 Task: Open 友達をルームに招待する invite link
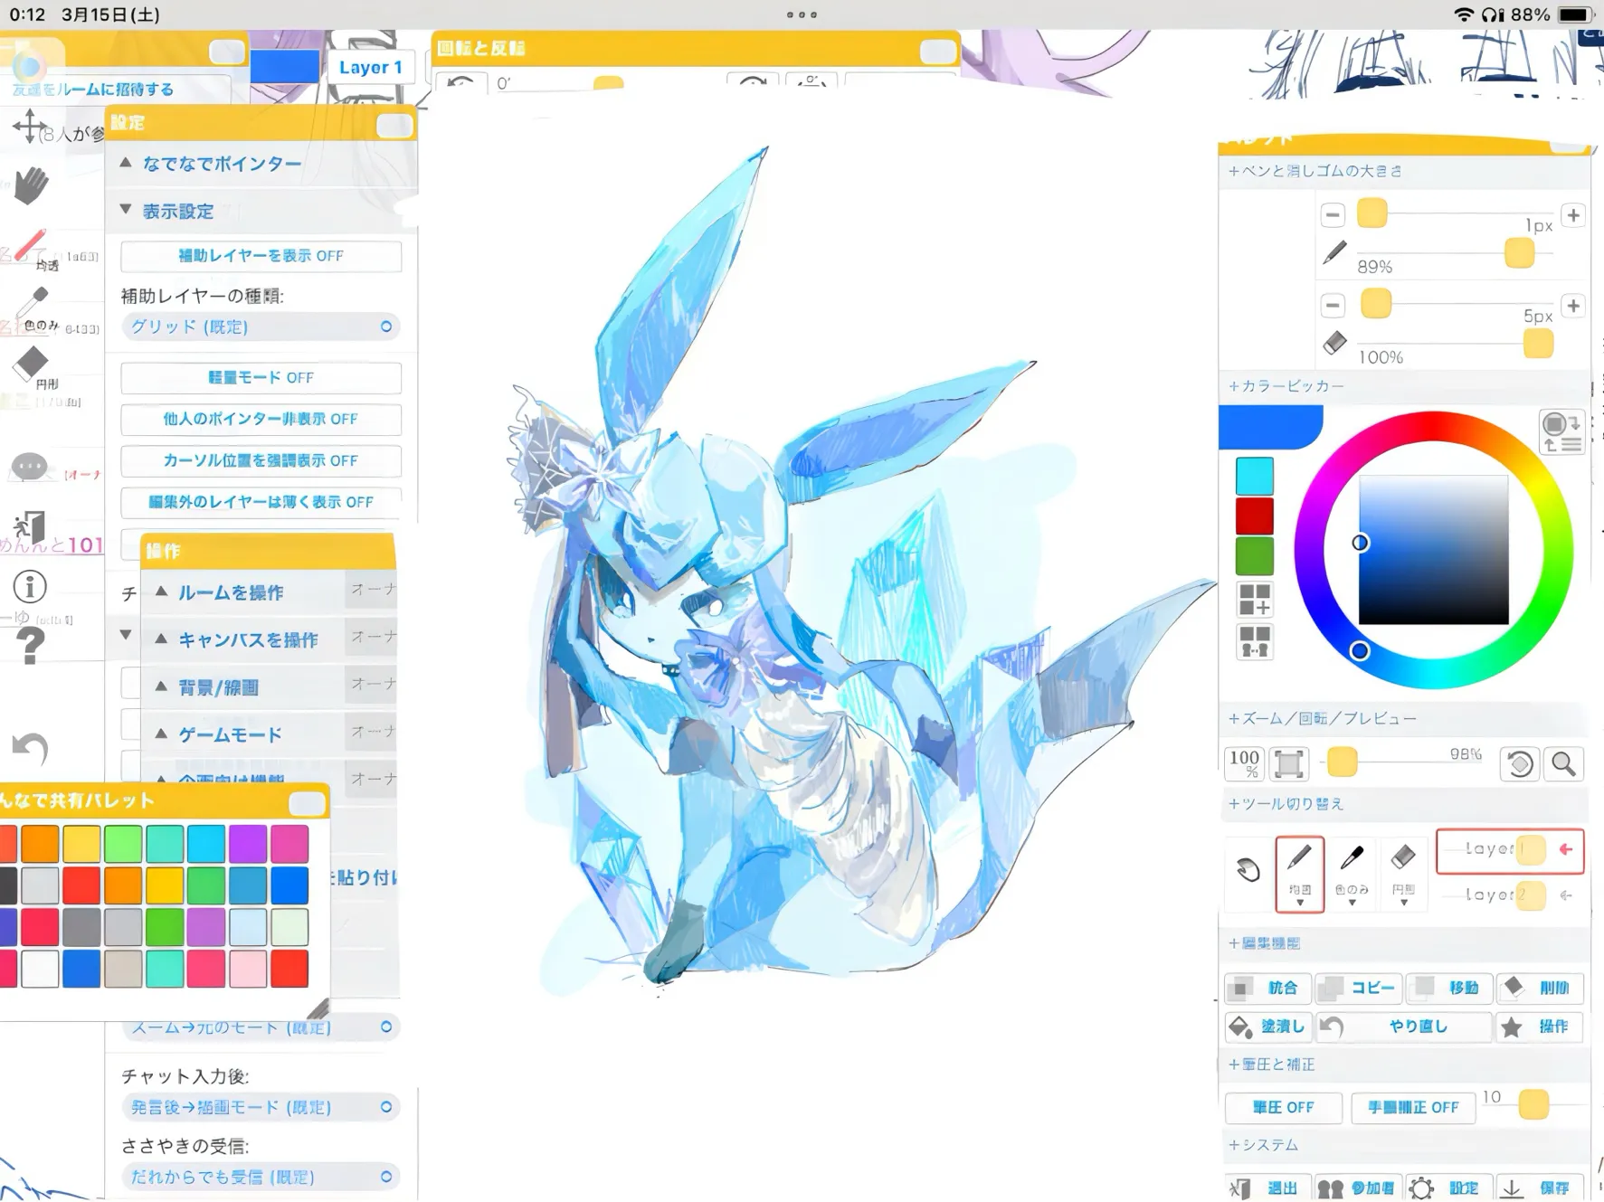(93, 90)
